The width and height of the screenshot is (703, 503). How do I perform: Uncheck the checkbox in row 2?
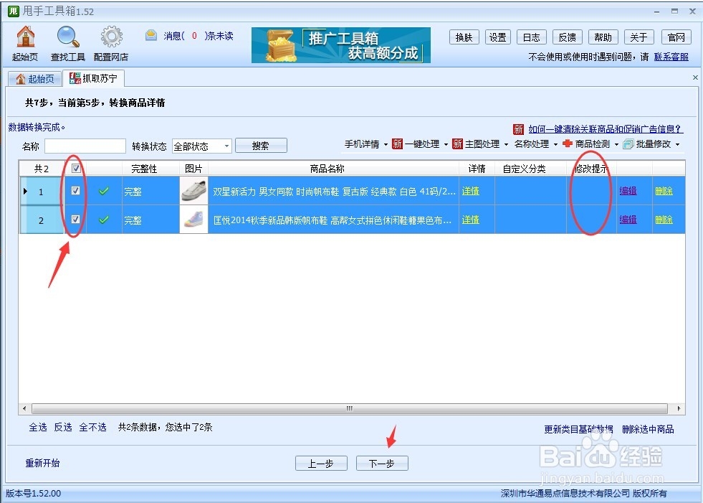point(76,219)
